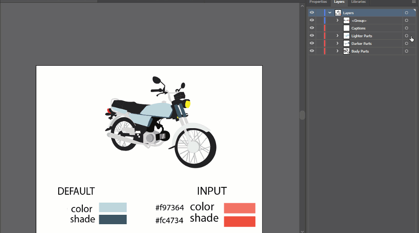Screen dimensions: 419x233
Task: Click the canvas scroll down arrow
Action: pos(302,231)
